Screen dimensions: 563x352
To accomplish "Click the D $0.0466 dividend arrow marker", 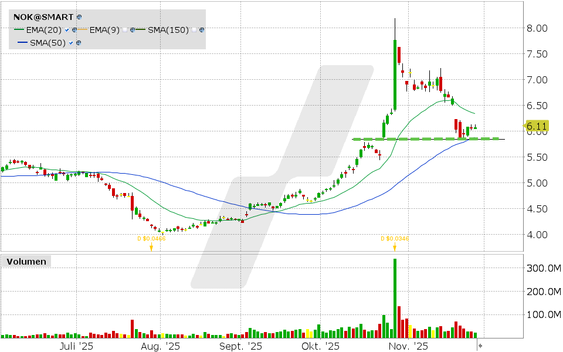I will 151,246.
